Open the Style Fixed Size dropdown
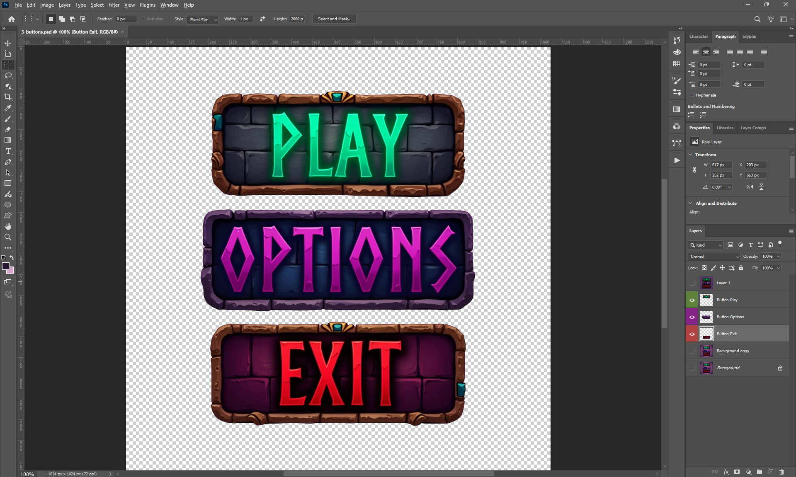 click(x=203, y=19)
